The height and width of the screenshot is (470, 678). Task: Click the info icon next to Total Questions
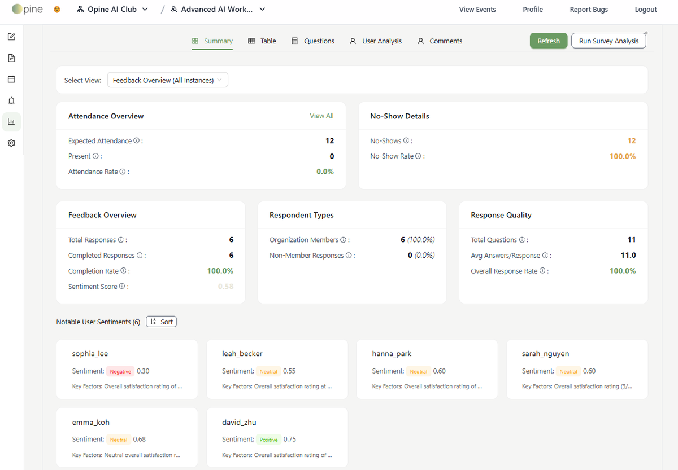pos(522,240)
